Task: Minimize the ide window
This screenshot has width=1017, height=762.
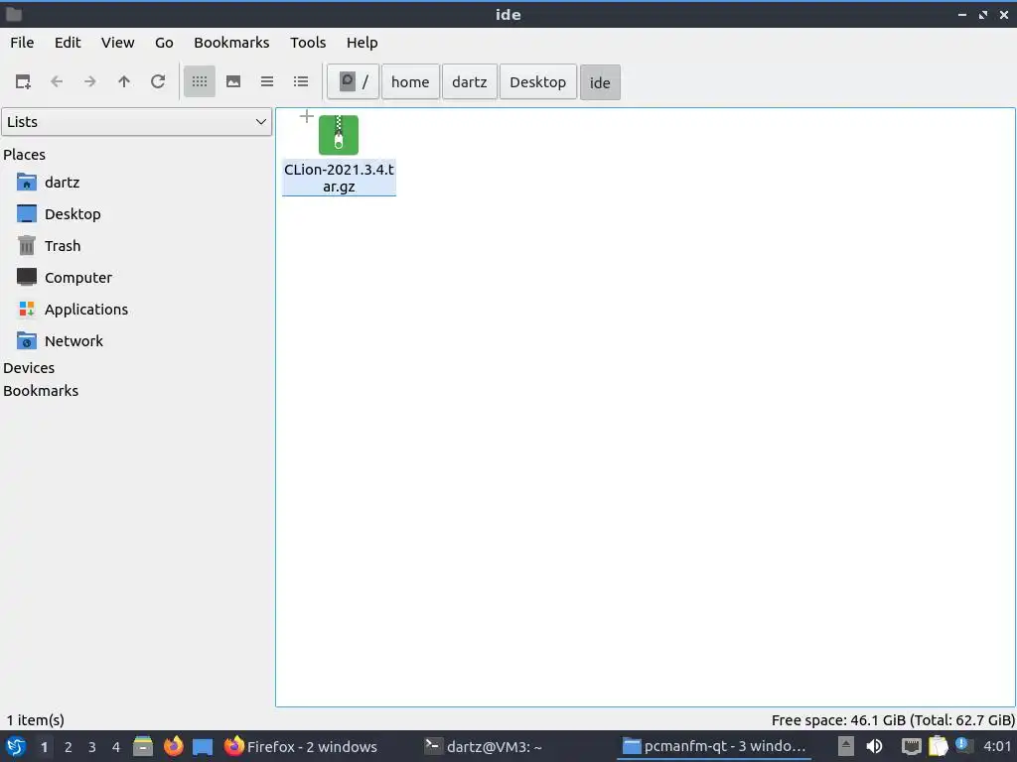Action: [961, 14]
